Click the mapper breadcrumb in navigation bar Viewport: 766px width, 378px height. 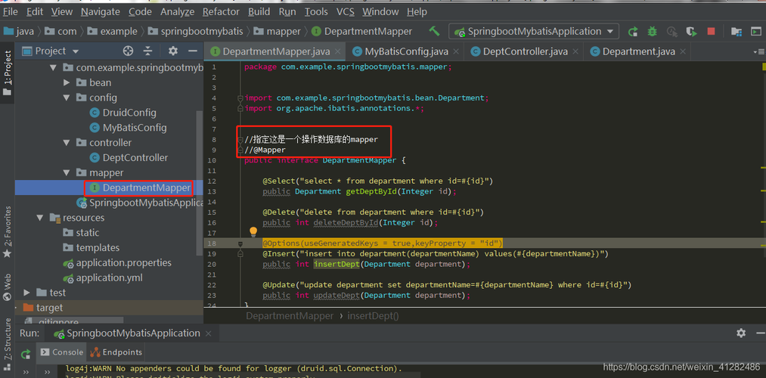click(x=277, y=32)
